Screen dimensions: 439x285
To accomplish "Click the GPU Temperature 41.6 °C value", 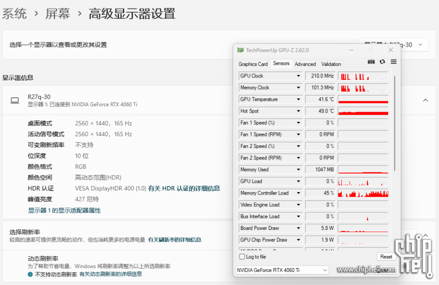I will (321, 99).
